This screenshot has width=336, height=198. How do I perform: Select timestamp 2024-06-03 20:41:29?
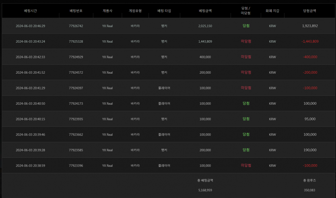click(x=31, y=88)
